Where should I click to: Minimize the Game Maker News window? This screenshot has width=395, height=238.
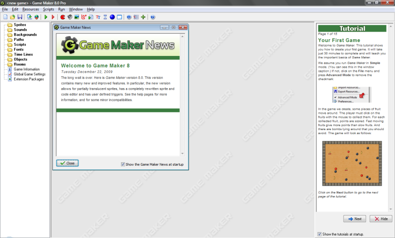pyautogui.click(x=164, y=27)
